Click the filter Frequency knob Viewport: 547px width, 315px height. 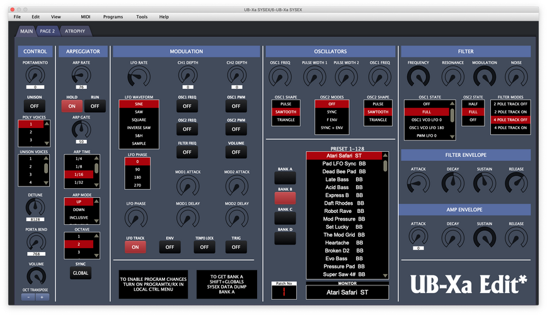click(x=418, y=77)
